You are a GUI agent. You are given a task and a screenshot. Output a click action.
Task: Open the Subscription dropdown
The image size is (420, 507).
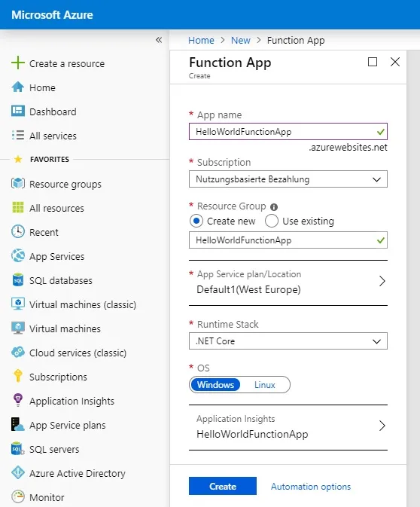click(x=288, y=179)
